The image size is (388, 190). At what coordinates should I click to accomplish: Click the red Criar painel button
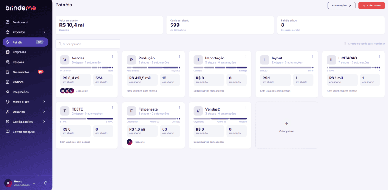pos(371,5)
